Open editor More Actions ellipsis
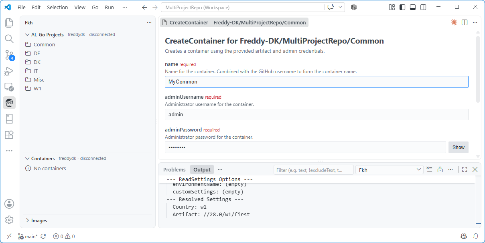 [475, 22]
